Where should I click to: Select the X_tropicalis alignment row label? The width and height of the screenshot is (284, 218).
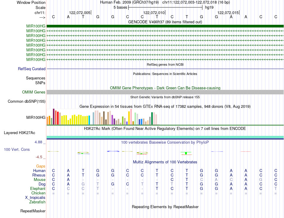[x=35, y=198]
